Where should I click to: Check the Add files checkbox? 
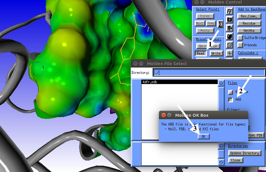pos(231,100)
